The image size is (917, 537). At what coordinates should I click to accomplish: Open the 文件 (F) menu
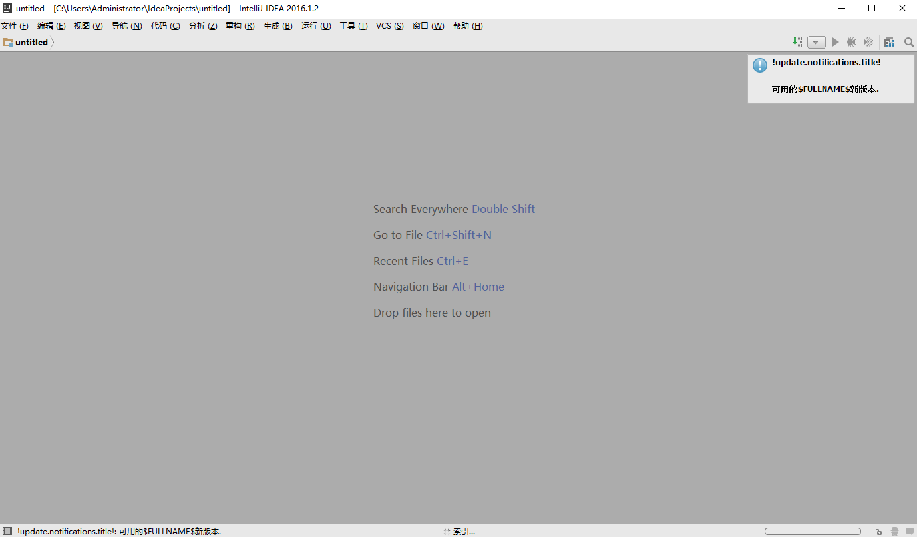[15, 26]
